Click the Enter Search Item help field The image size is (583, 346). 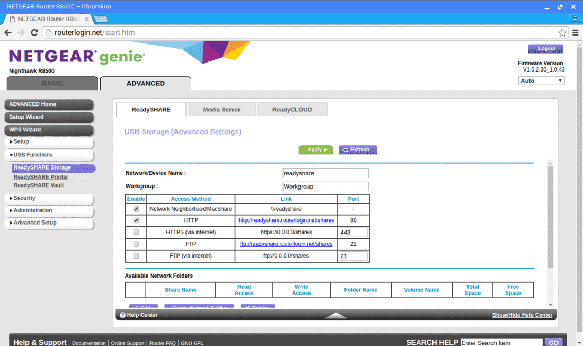501,343
